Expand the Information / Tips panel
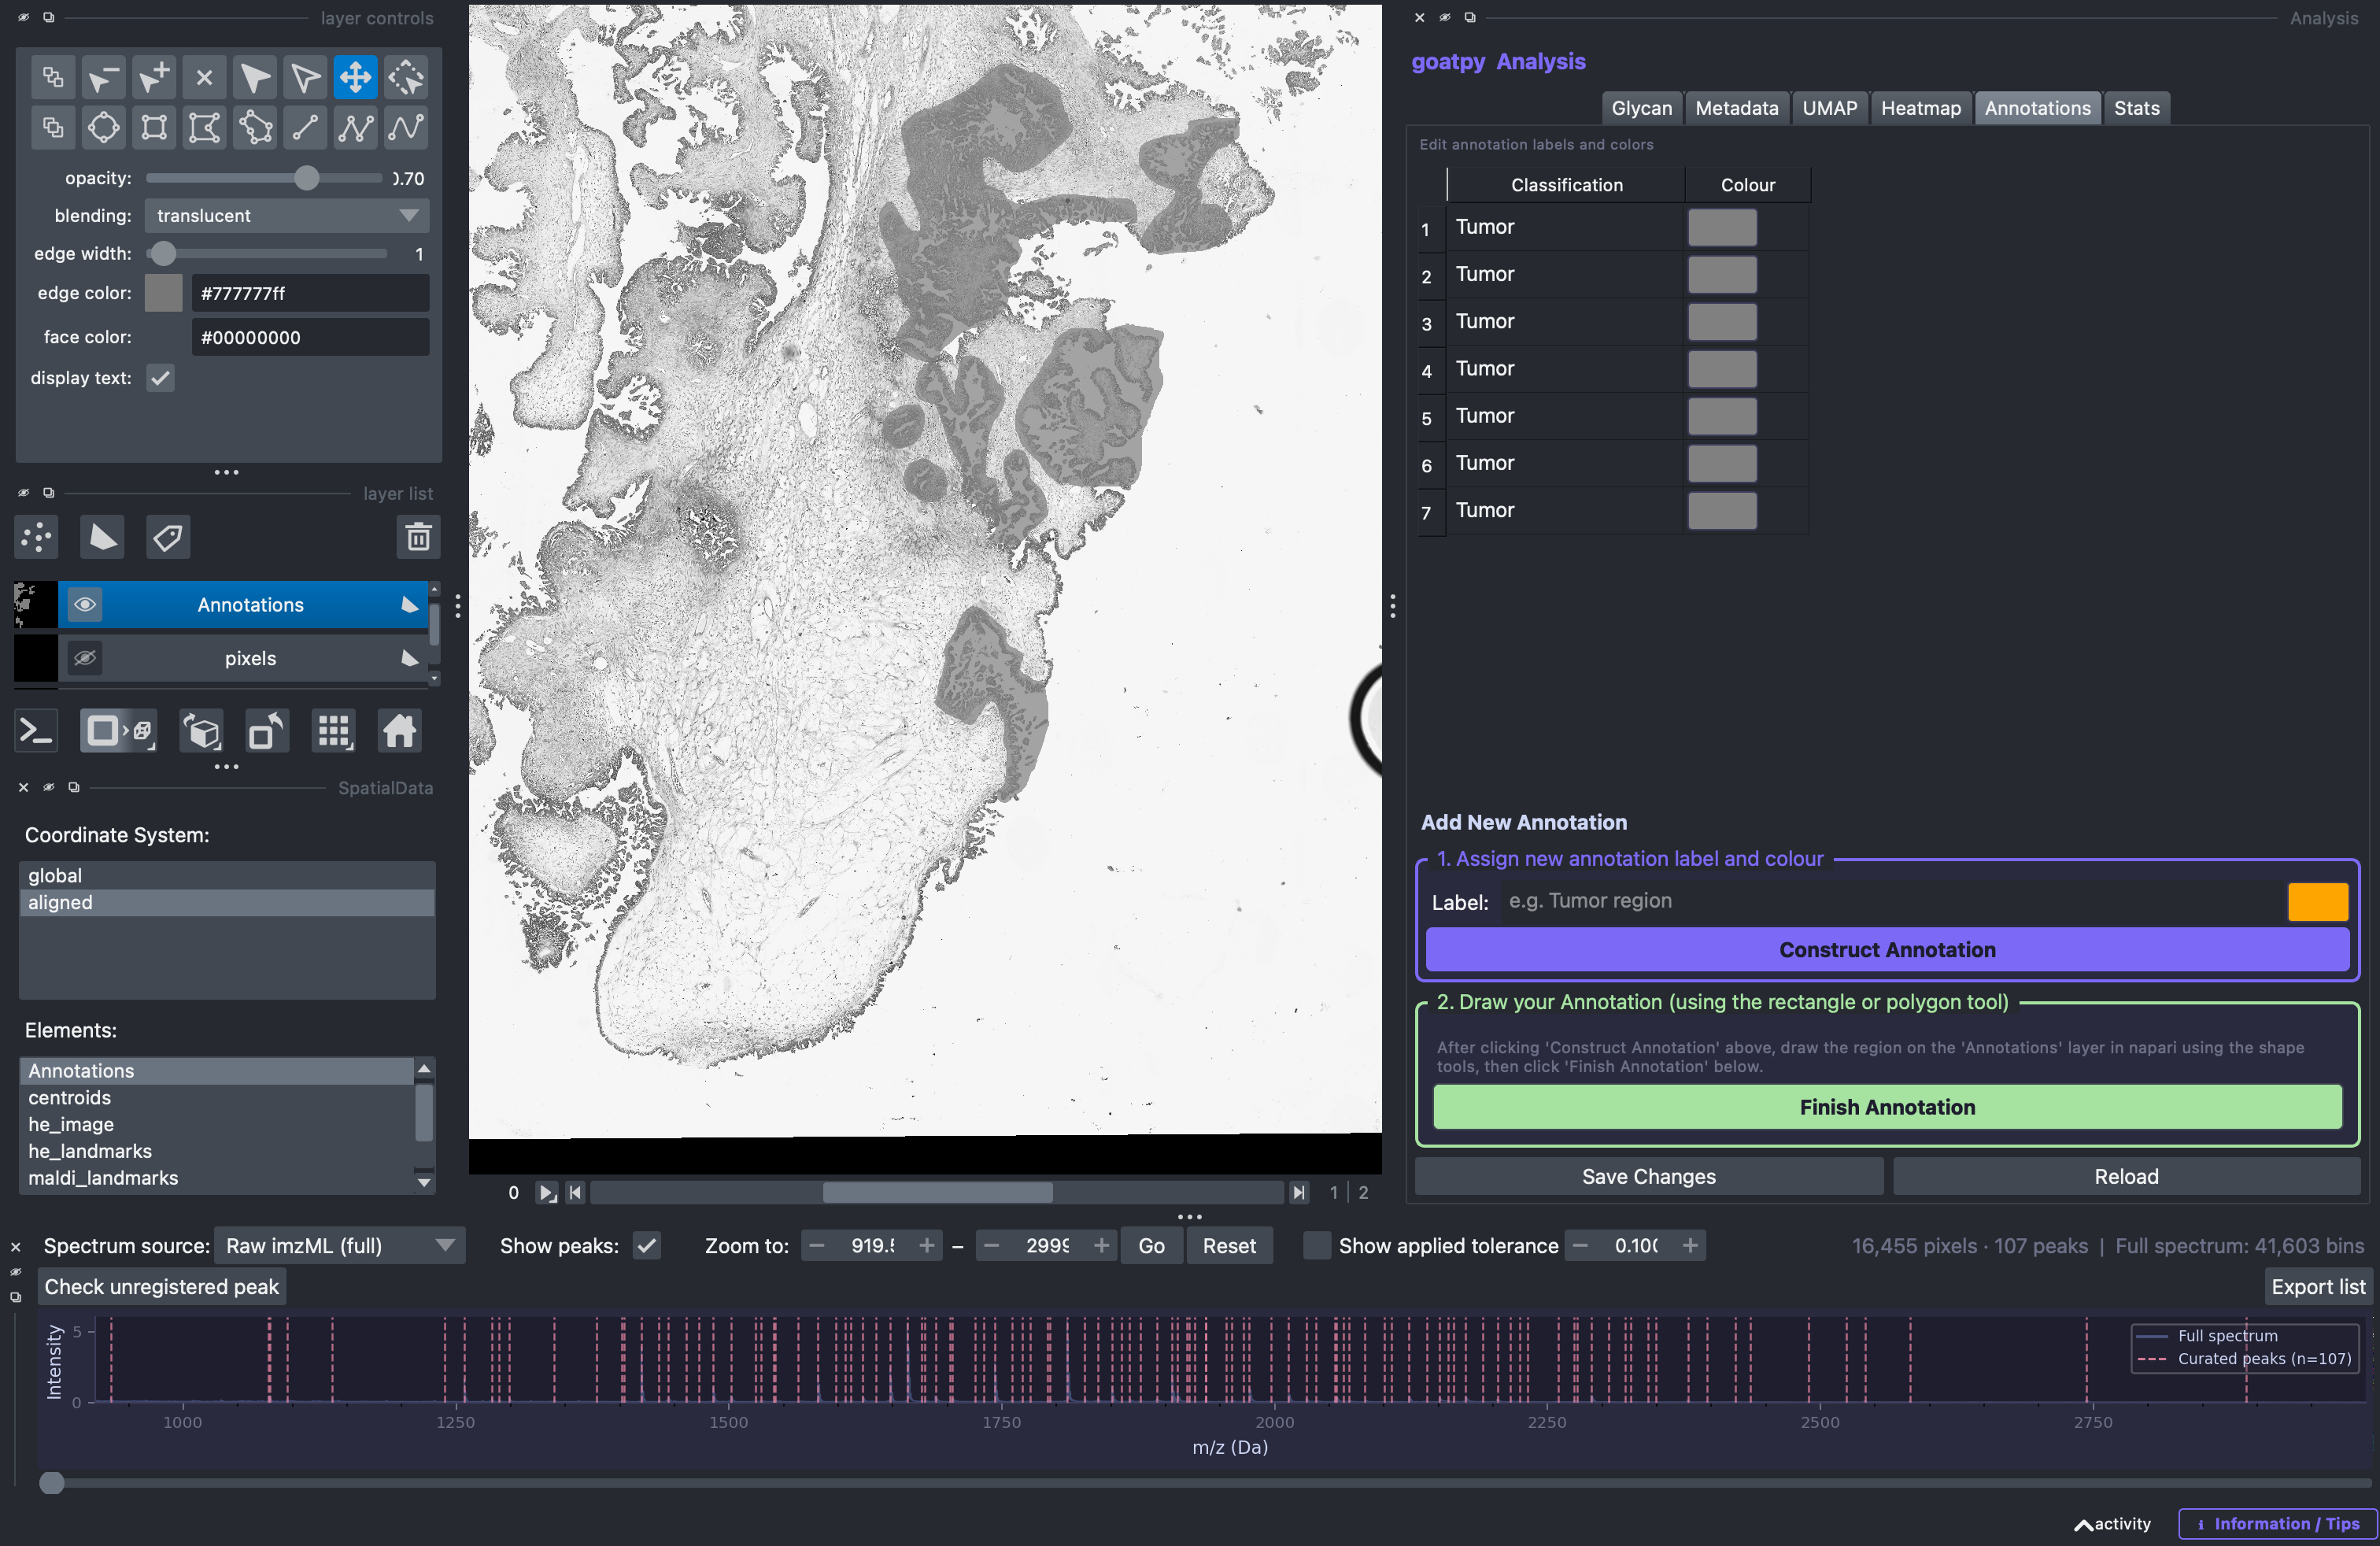2380x1546 pixels. [x=2277, y=1524]
